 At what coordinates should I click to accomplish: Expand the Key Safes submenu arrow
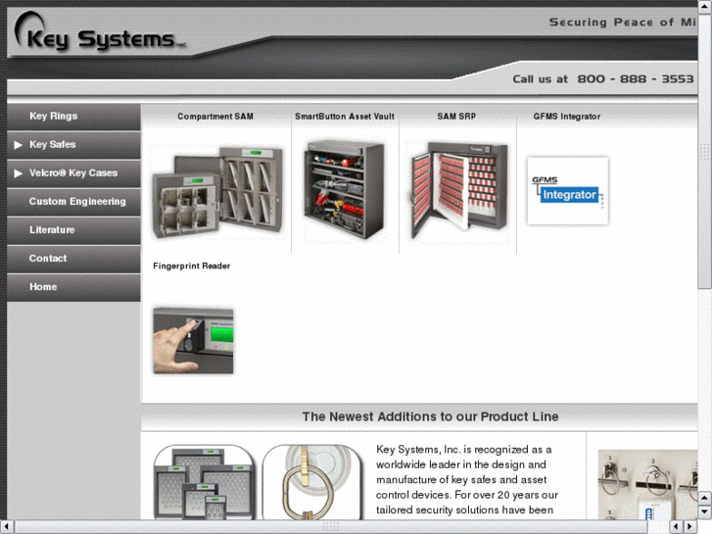[x=19, y=145]
